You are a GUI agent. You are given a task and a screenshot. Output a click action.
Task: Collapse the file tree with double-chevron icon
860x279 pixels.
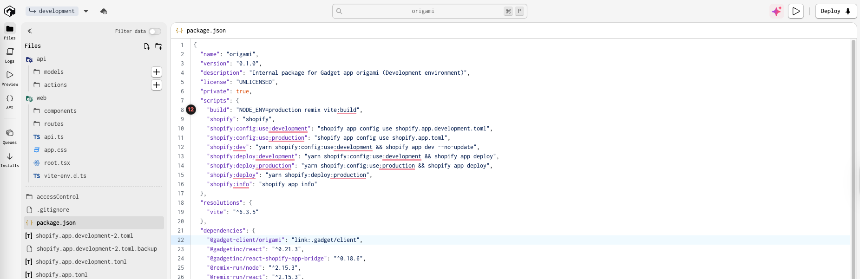click(30, 31)
